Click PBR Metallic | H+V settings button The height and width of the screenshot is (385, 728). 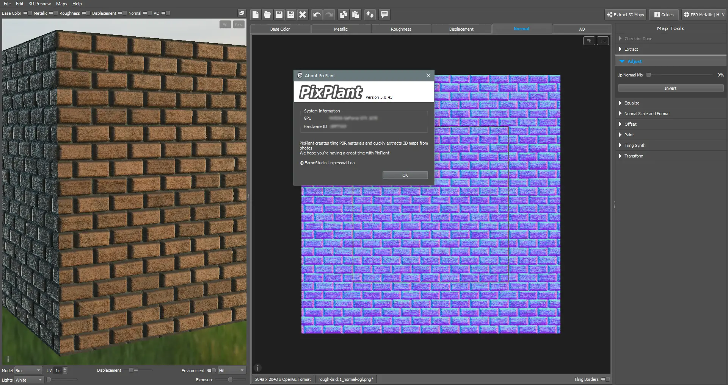click(x=704, y=15)
